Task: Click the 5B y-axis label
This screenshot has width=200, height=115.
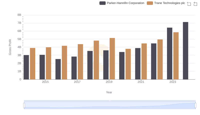Action: click(19, 39)
